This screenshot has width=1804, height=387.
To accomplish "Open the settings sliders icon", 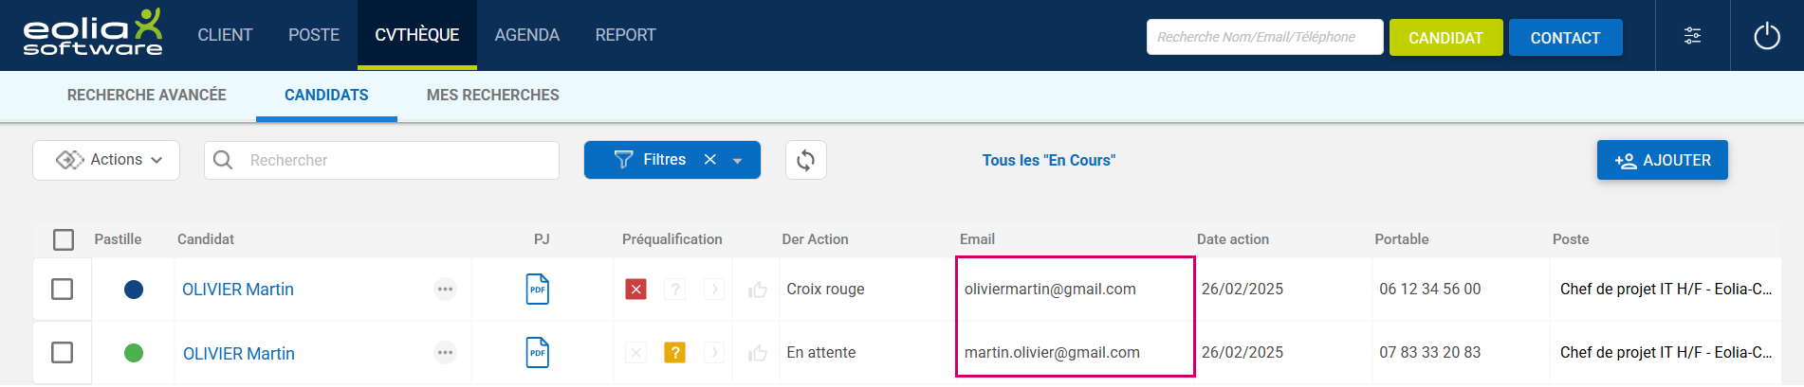I will [1692, 36].
